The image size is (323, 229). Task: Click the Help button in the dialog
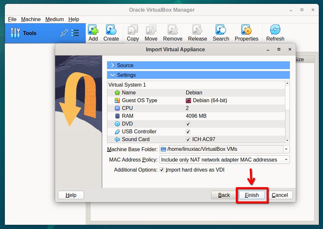71,195
